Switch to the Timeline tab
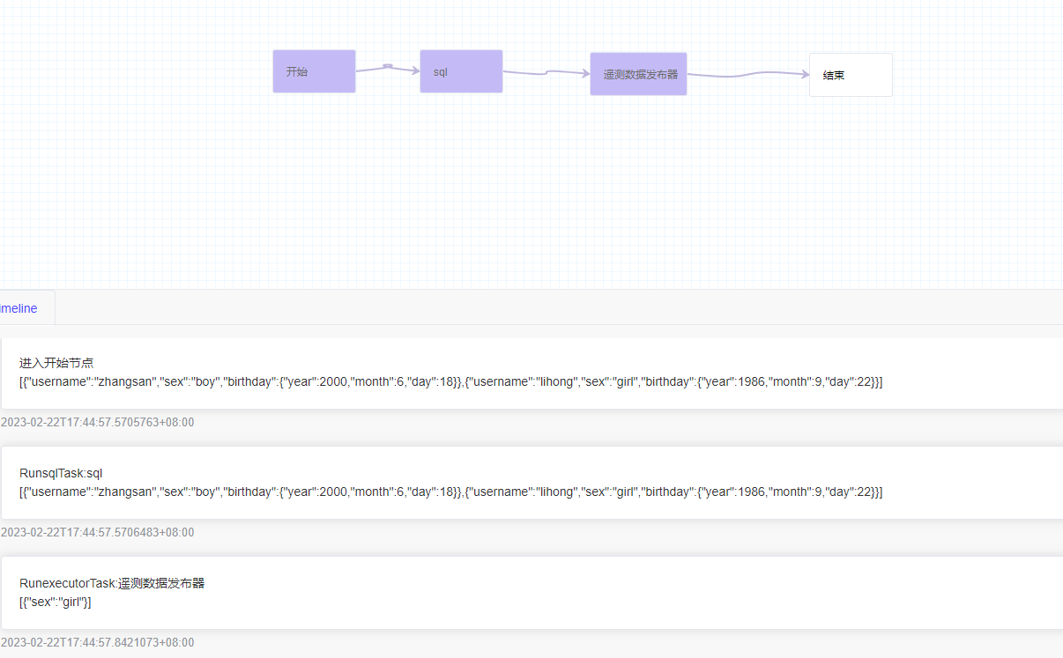Viewport: 1063px width, 658px height. [19, 308]
